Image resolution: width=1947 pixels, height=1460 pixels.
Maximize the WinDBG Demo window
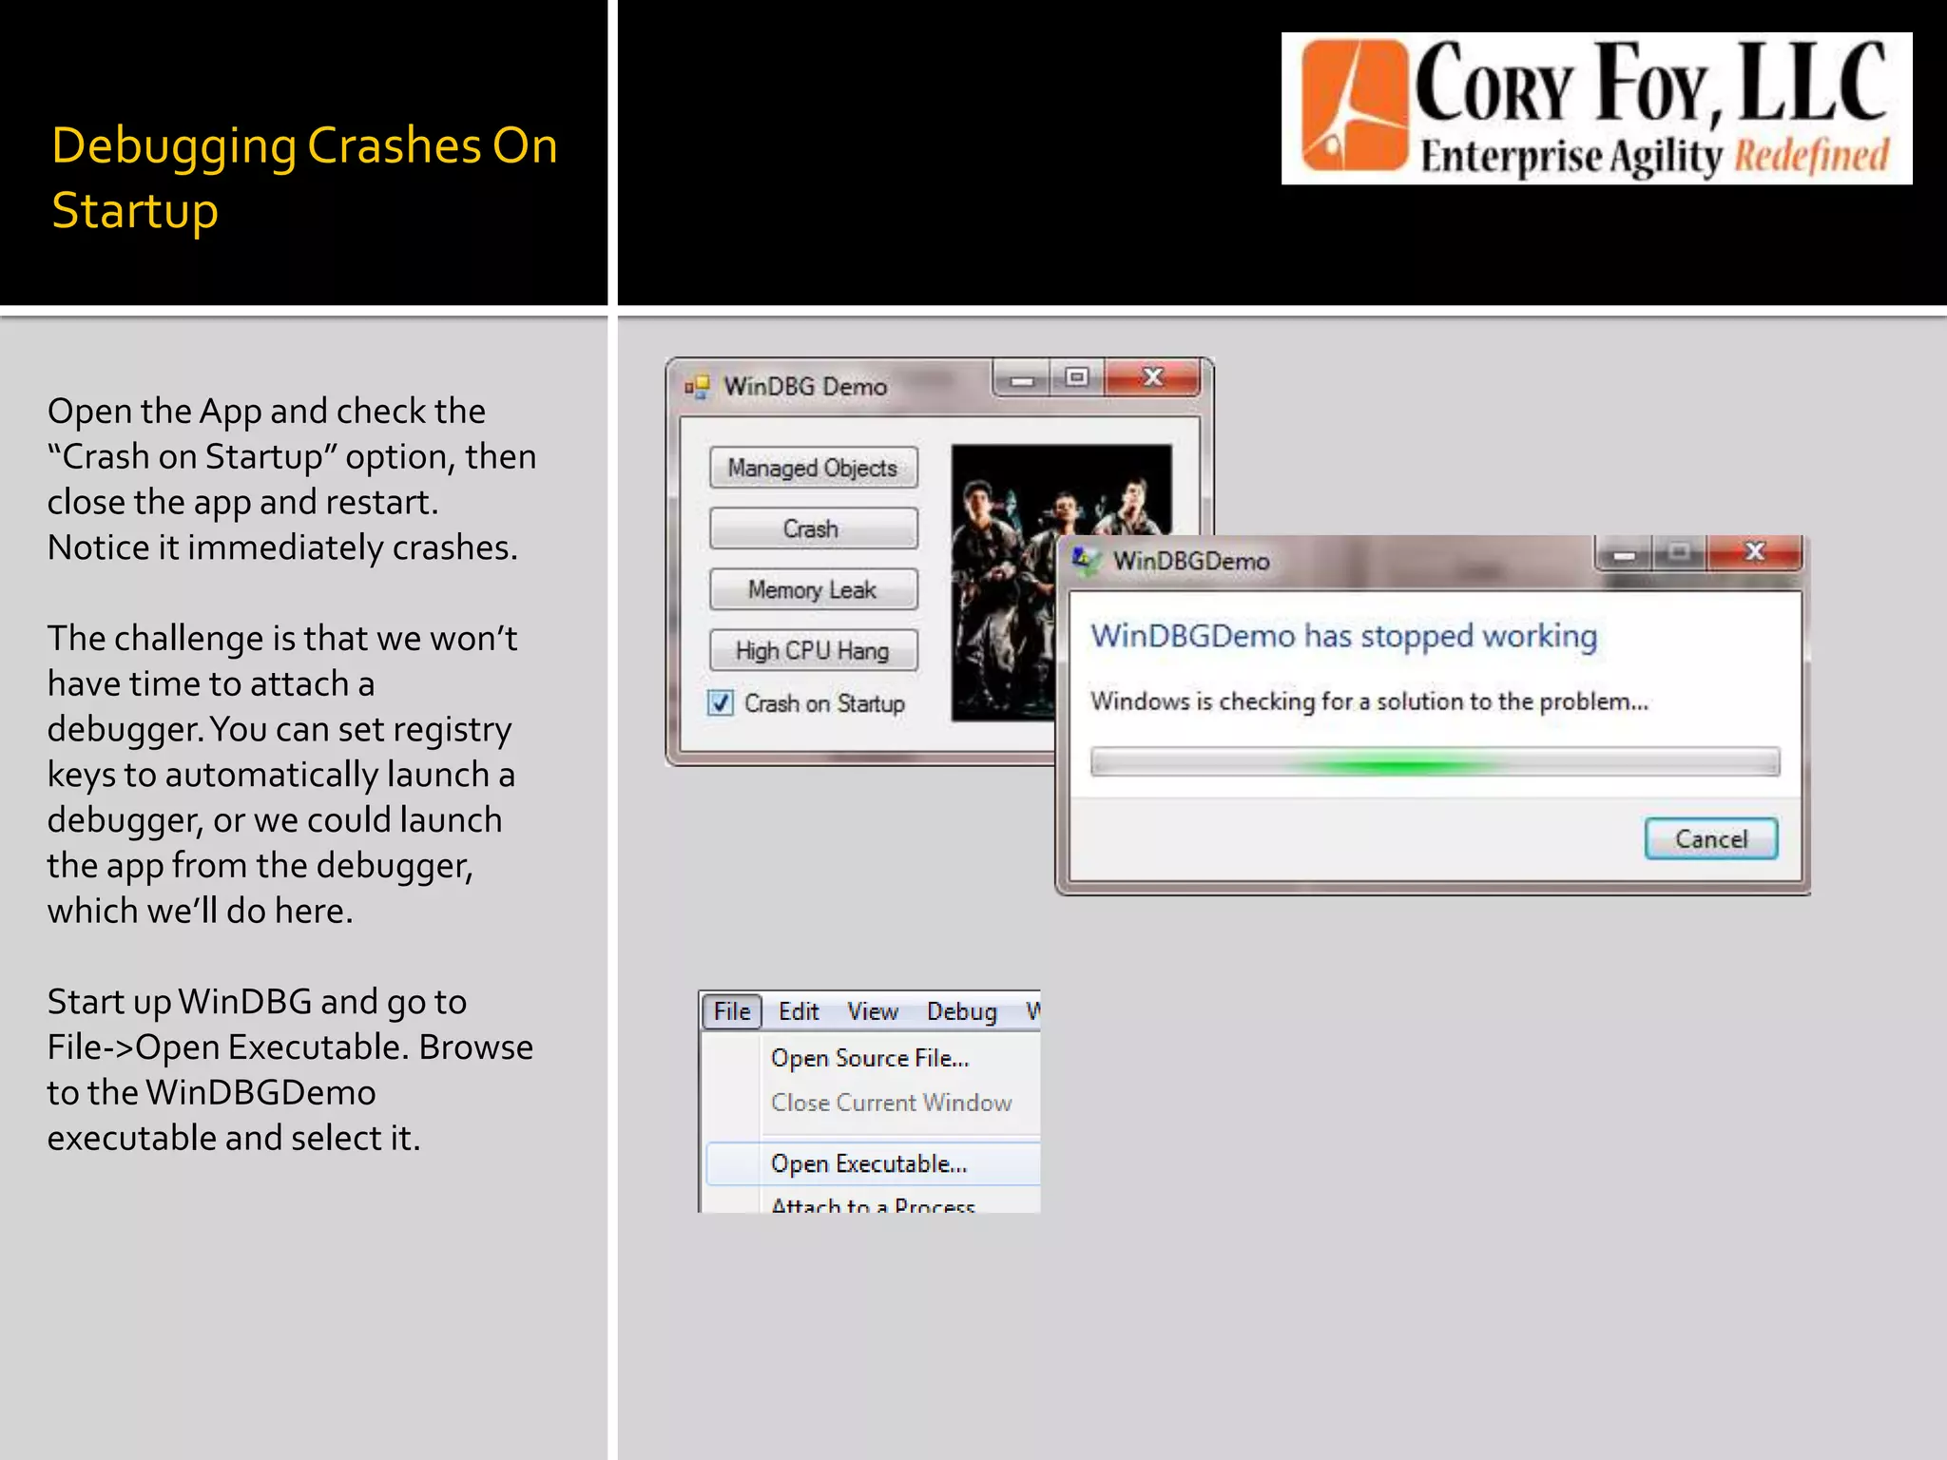click(1076, 378)
